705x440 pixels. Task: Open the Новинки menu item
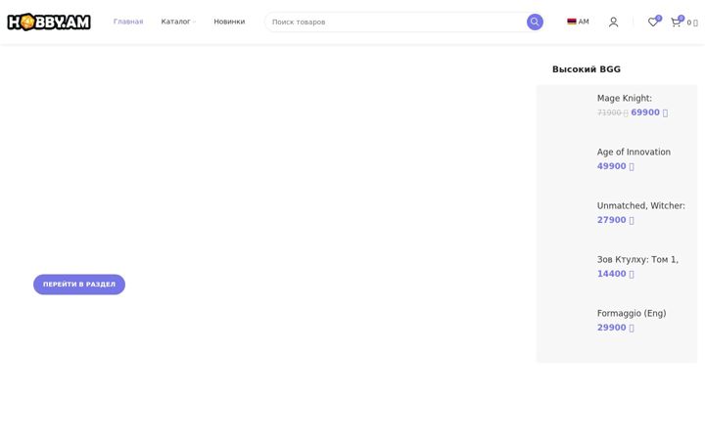pos(229,22)
